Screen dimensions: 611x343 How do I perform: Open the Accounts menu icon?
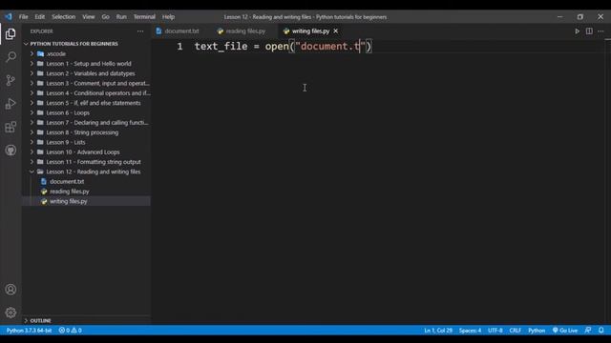[x=11, y=290]
